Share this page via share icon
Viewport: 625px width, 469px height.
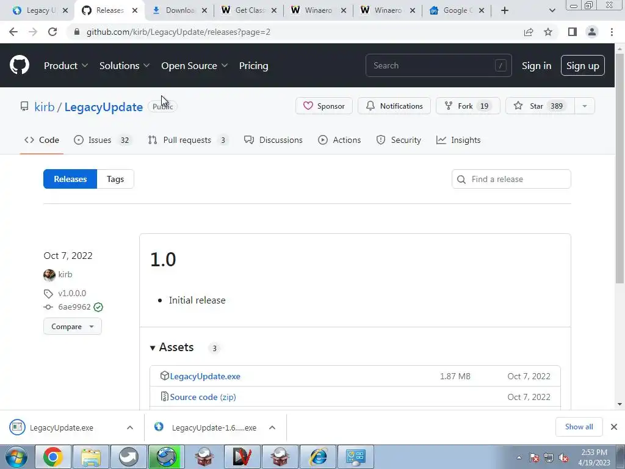coord(529,32)
